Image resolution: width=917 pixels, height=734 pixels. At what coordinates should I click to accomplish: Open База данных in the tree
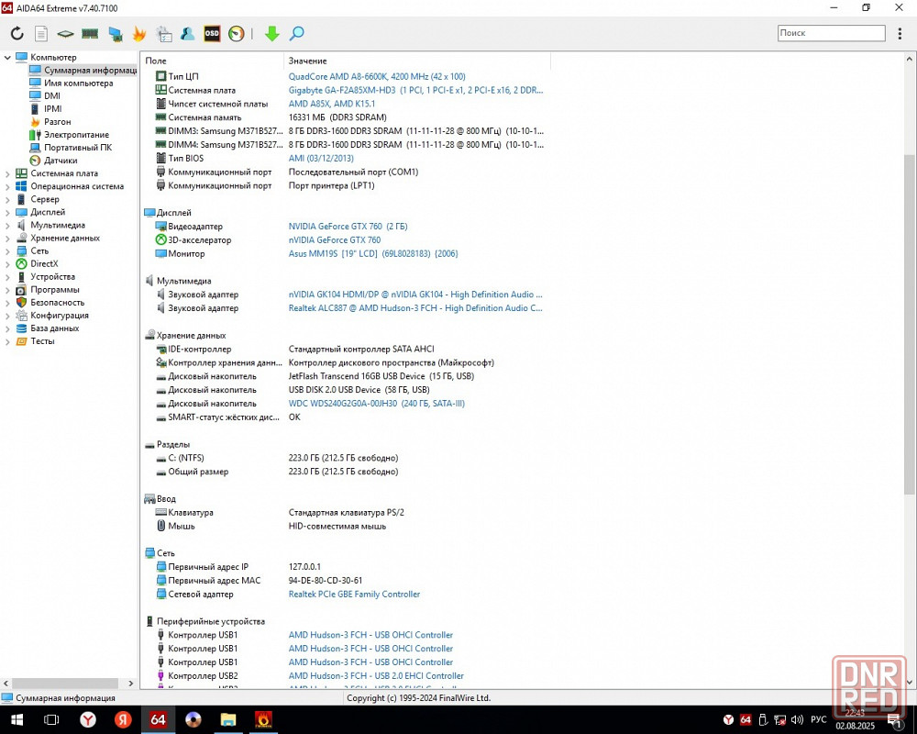click(54, 328)
